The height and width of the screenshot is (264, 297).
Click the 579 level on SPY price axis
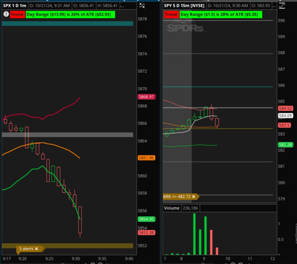pos(282,199)
